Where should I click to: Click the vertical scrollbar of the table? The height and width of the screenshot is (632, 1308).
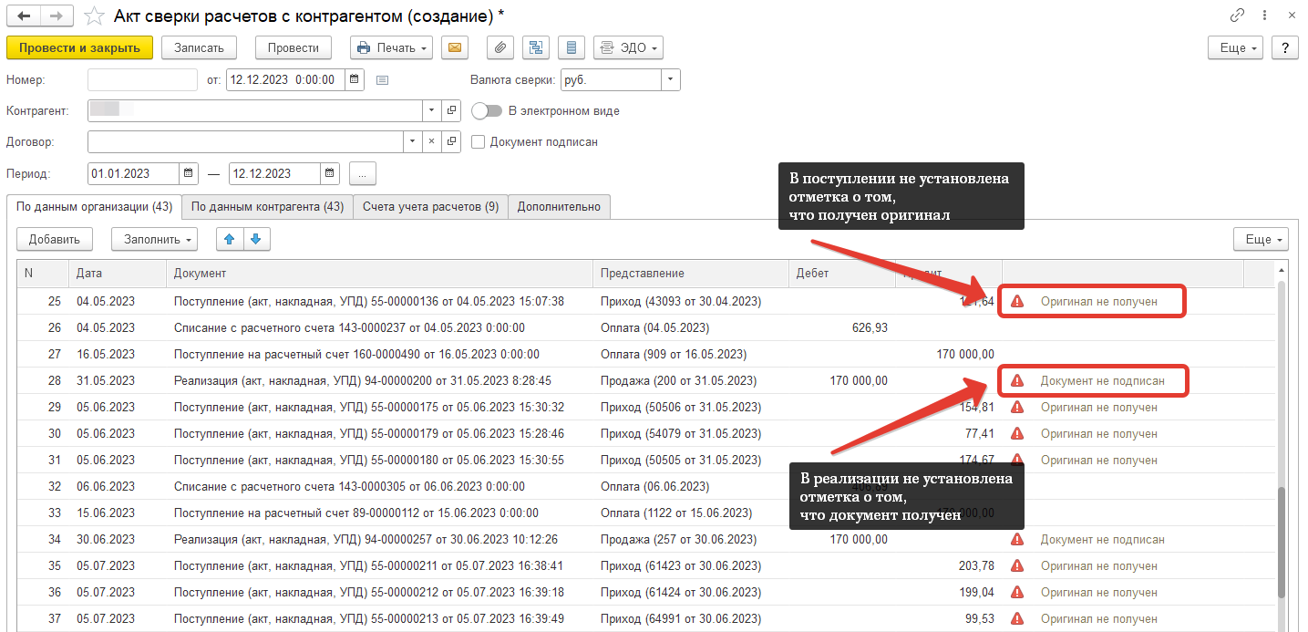click(x=1282, y=543)
